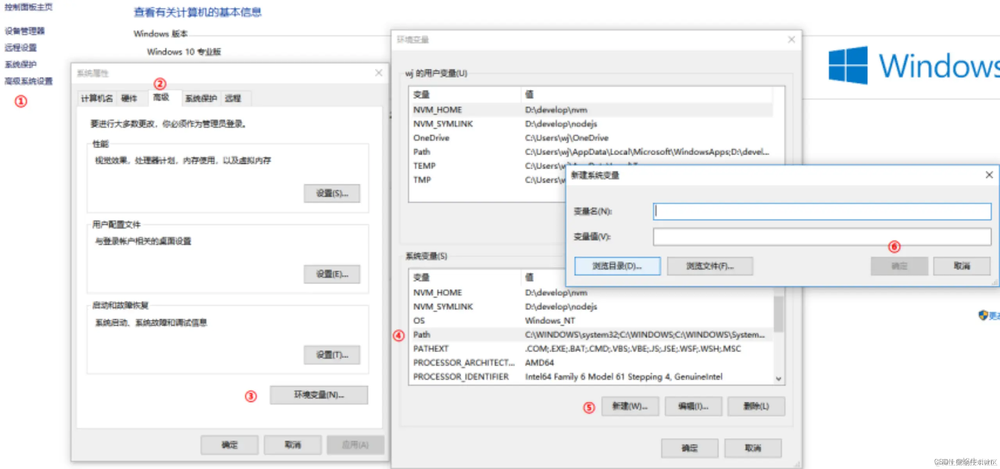Open 高级系统设置 link in sidebar
1000x469 pixels.
pos(29,81)
